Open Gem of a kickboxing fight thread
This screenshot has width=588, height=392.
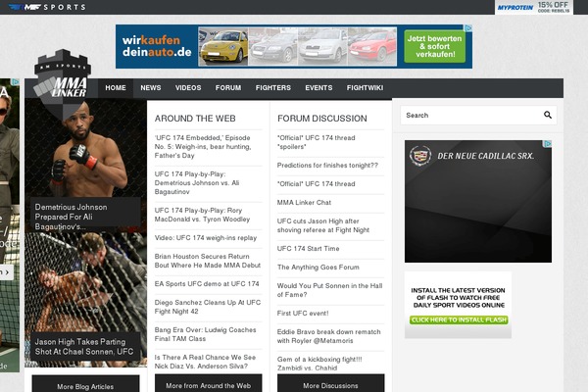[319, 364]
